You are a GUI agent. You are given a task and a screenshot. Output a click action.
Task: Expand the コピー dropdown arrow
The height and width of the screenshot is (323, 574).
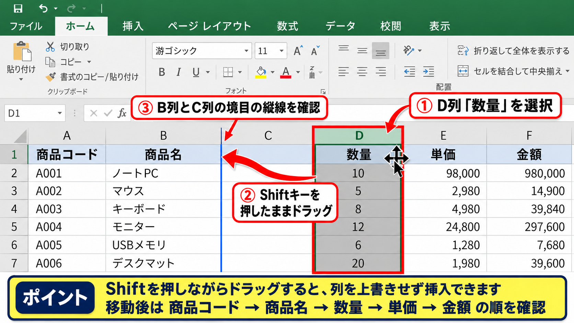click(x=89, y=62)
